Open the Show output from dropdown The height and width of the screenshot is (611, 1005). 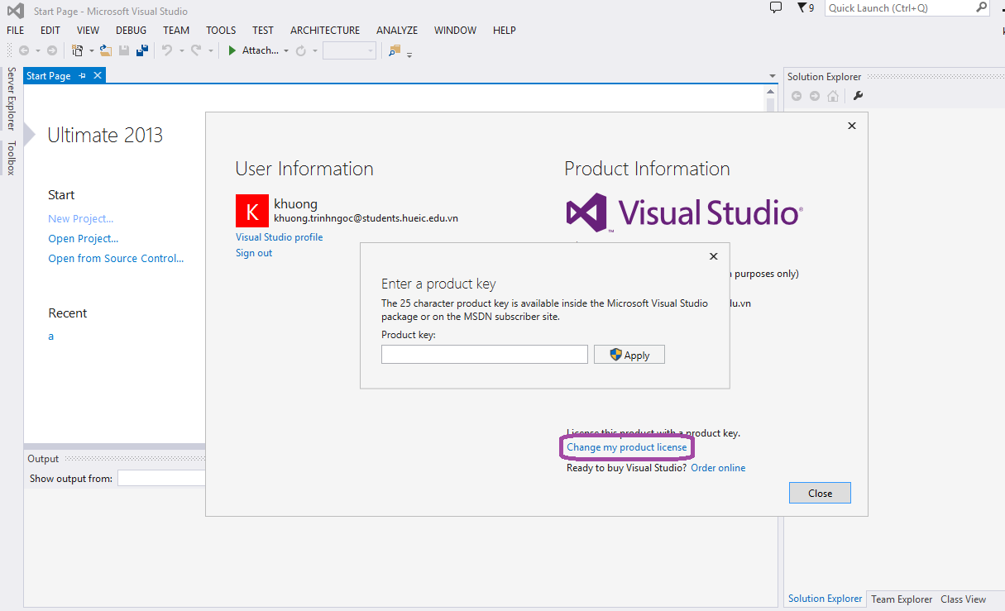click(x=160, y=478)
